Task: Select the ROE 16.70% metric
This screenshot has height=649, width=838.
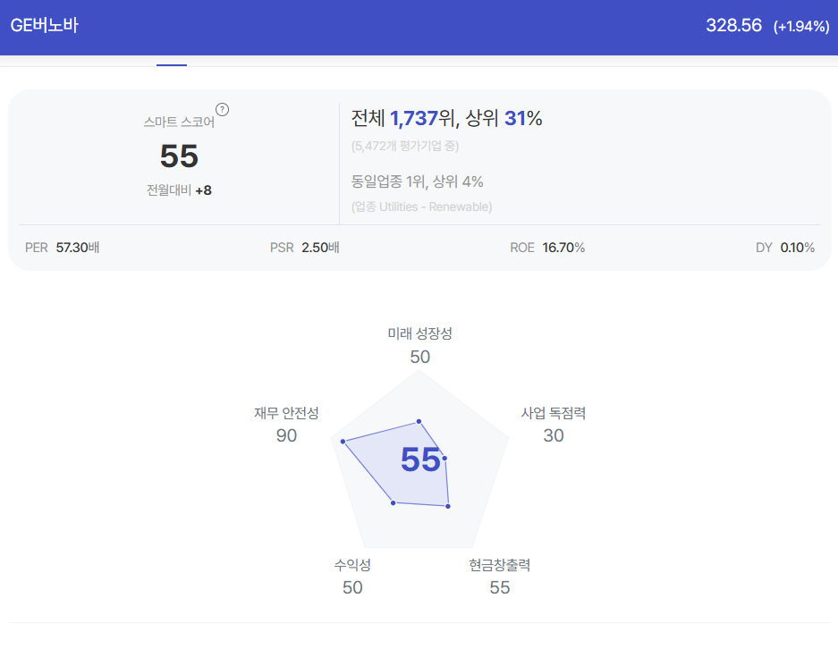Action: tap(547, 248)
